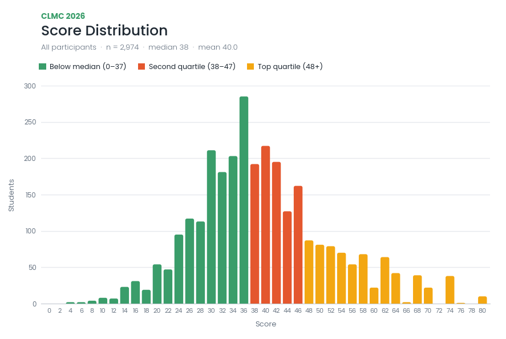Click the 'Score Distribution' title
Screen dimensions: 506x339
click(104, 31)
